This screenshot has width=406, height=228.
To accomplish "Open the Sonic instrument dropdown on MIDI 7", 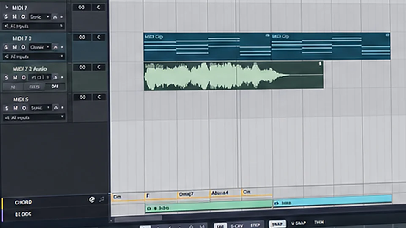I will coord(39,17).
